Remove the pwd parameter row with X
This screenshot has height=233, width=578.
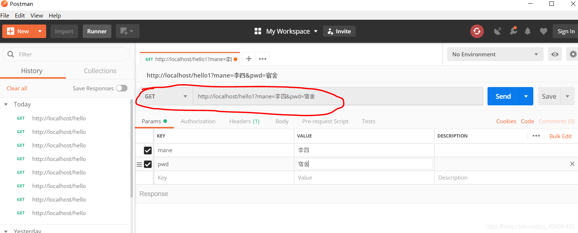click(572, 164)
